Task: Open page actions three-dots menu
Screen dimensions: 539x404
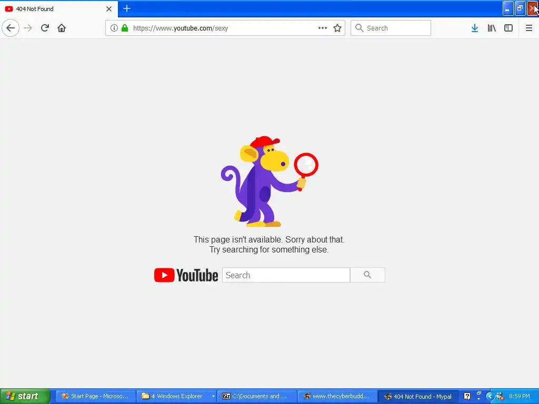Action: click(x=323, y=28)
